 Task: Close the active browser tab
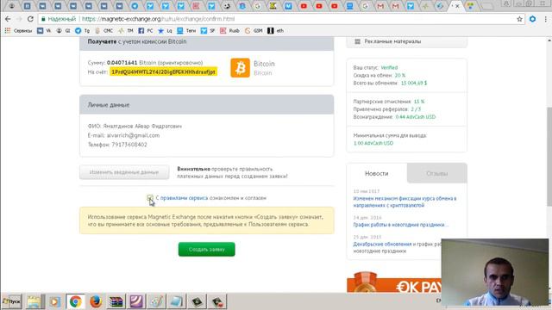(x=457, y=6)
